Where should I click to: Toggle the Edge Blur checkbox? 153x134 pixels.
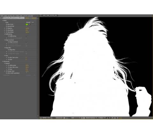[26, 50]
